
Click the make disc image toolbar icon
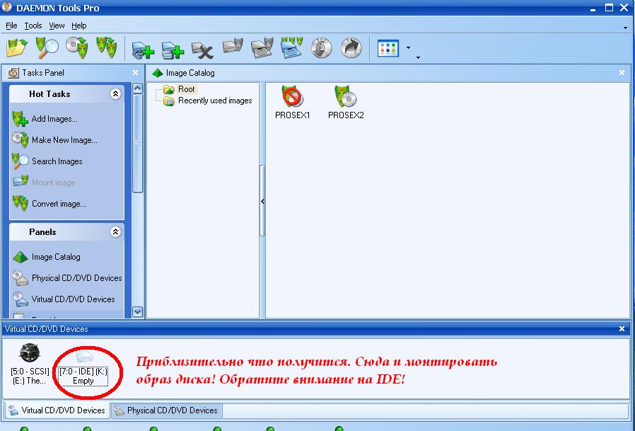[76, 48]
